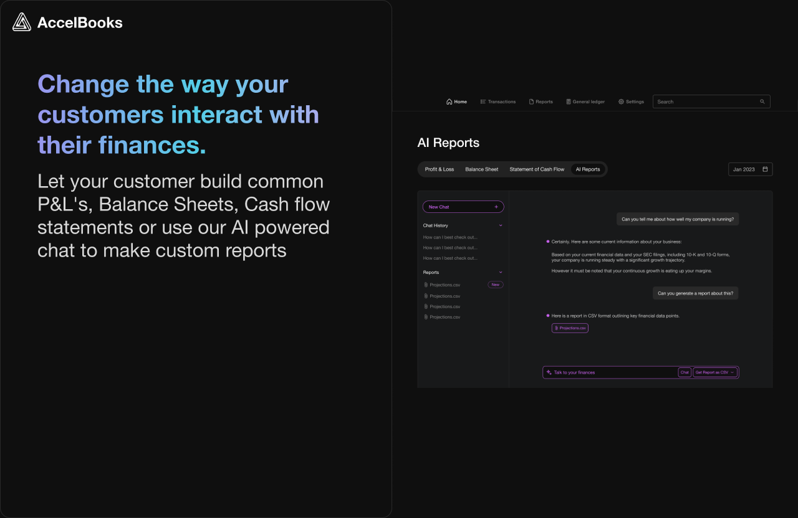Screen dimensions: 798x518
Task: Click the paragraph 'Let your customer build common P&L's'
Action: pyautogui.click(x=184, y=216)
